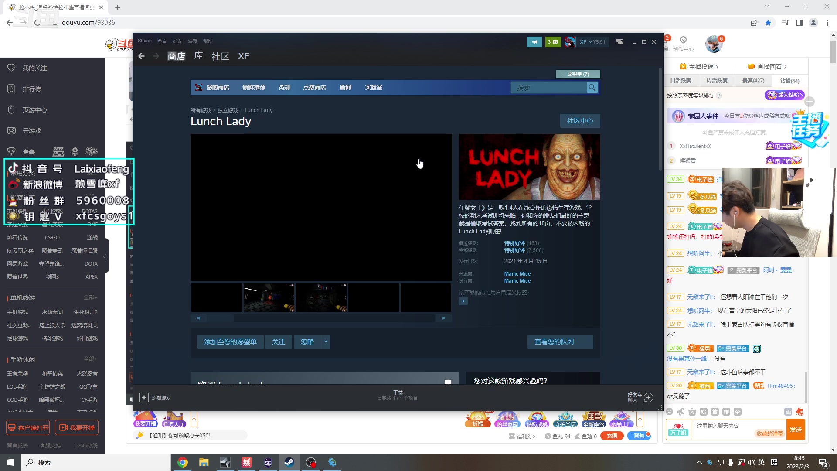Show hidden system tray icons
Image resolution: width=837 pixels, height=471 pixels.
(699, 462)
